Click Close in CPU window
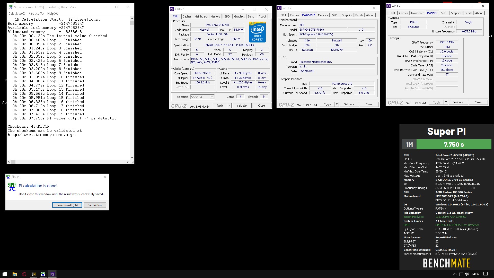This screenshot has height=278, width=494. tap(261, 106)
